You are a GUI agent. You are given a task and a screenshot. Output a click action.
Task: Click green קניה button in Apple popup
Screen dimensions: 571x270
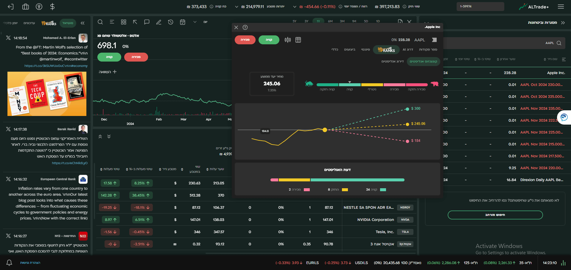(x=269, y=40)
